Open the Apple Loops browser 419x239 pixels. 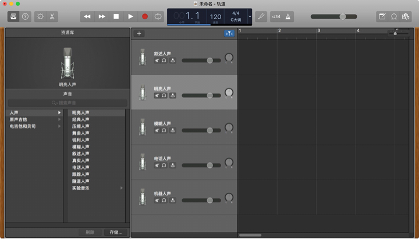click(x=394, y=16)
